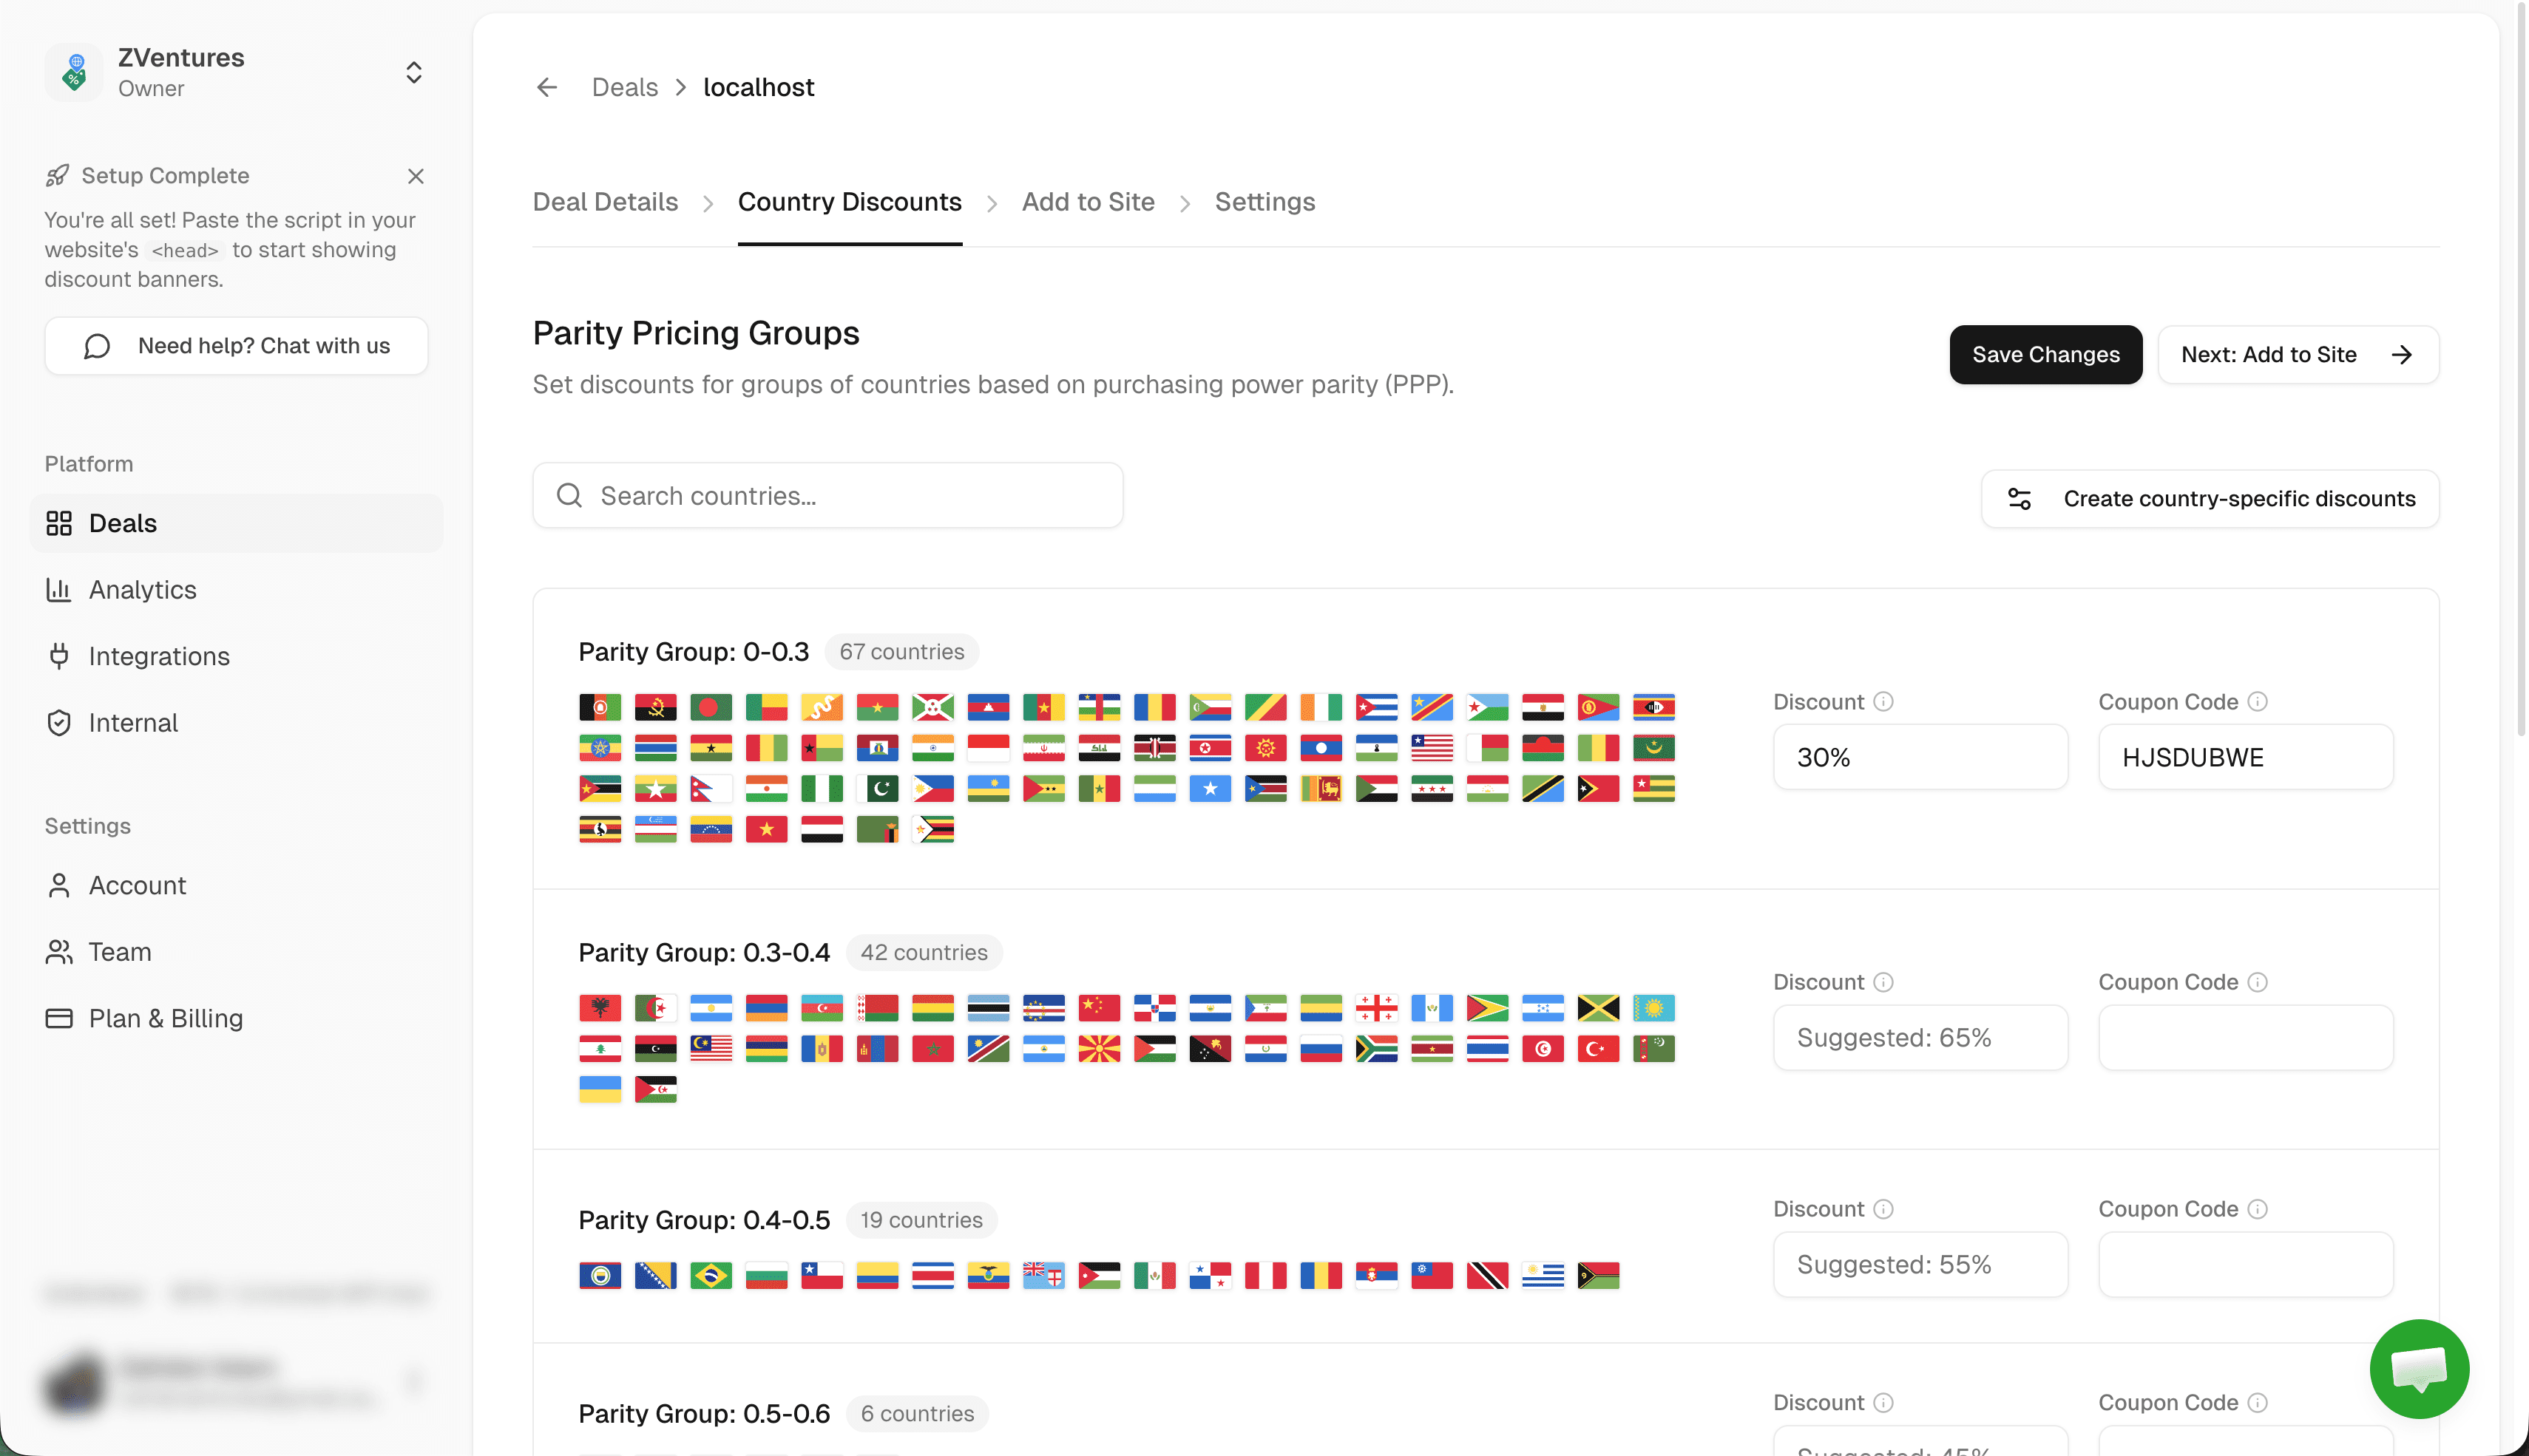Image resolution: width=2529 pixels, height=1456 pixels.
Task: Select Integrations from the Platform sidebar
Action: pyautogui.click(x=160, y=656)
